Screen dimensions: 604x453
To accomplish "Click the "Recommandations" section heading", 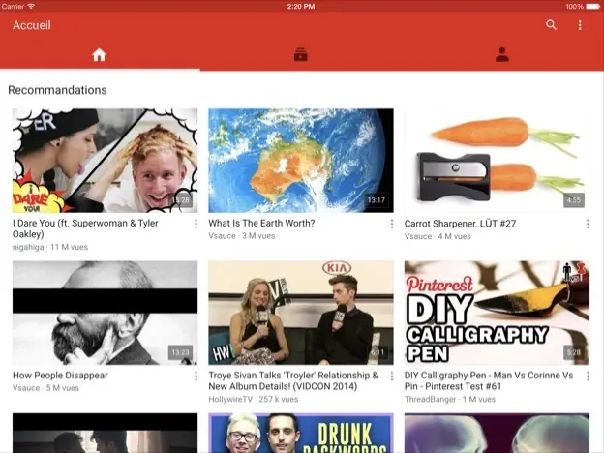I will coord(57,90).
